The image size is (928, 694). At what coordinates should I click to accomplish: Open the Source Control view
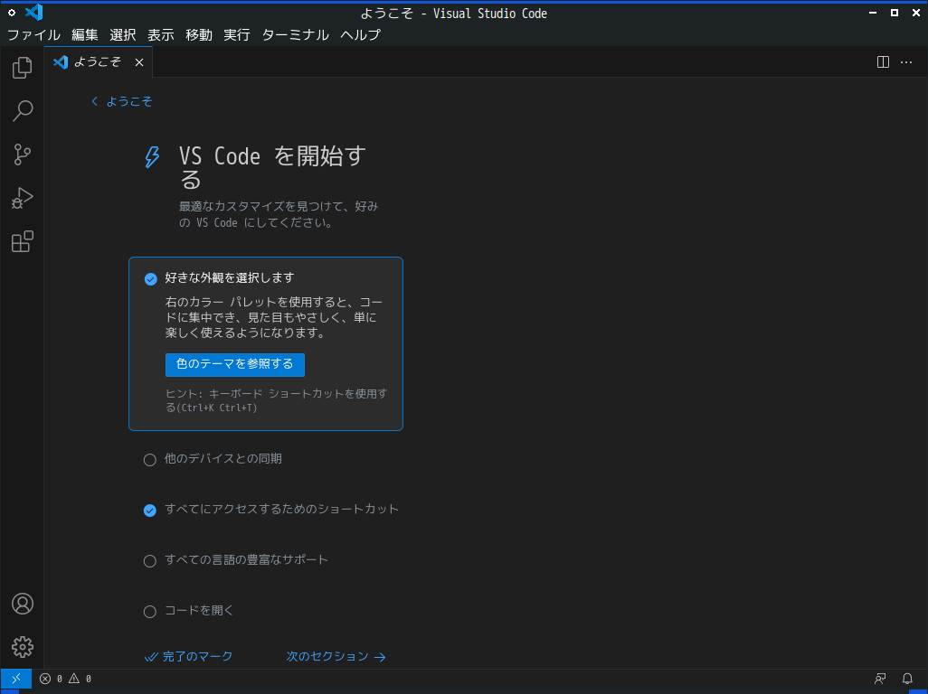(x=22, y=155)
